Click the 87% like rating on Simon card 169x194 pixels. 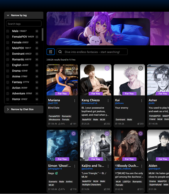62,189
